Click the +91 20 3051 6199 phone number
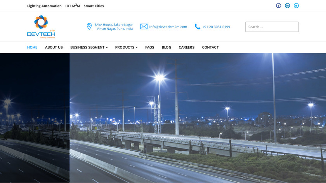The width and height of the screenshot is (326, 183). 216,27
